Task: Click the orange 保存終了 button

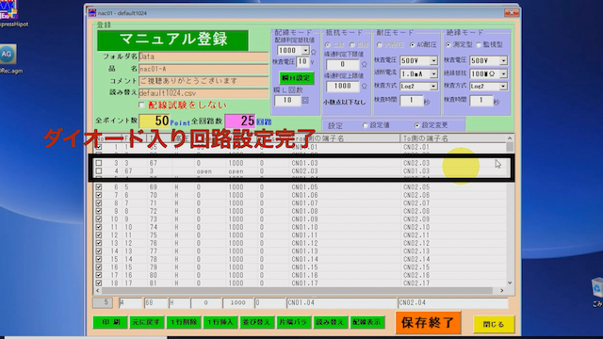Action: pos(428,322)
